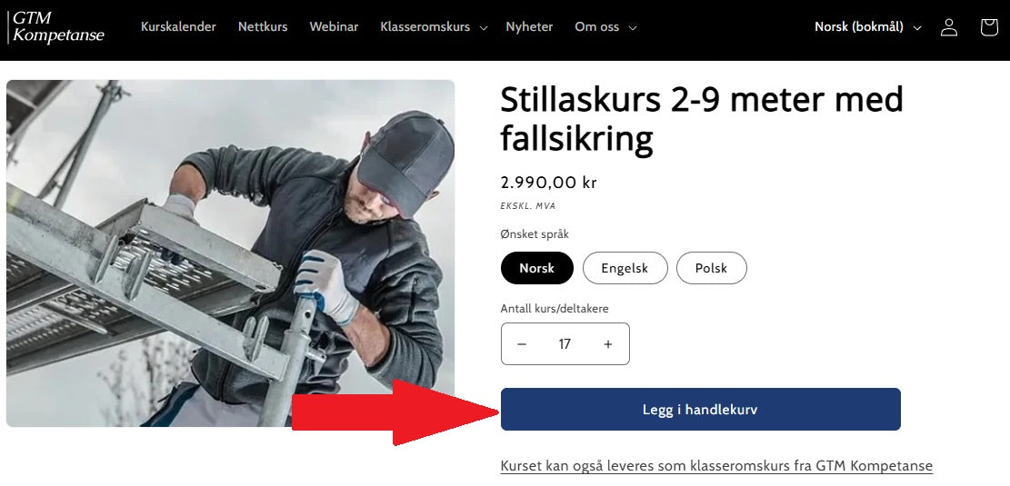Expand the Klasseromskurs dropdown menu

(x=434, y=27)
